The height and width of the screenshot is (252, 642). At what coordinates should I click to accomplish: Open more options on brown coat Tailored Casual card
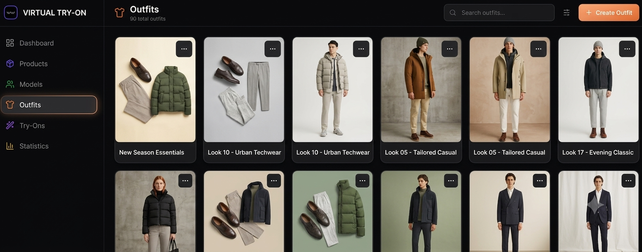tap(449, 49)
